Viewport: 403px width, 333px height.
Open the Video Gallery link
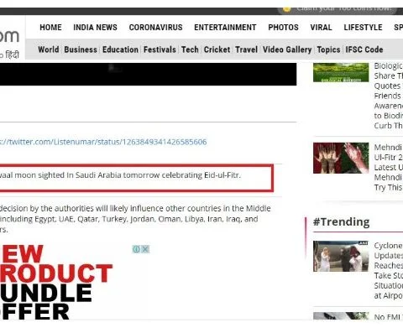[x=287, y=49]
